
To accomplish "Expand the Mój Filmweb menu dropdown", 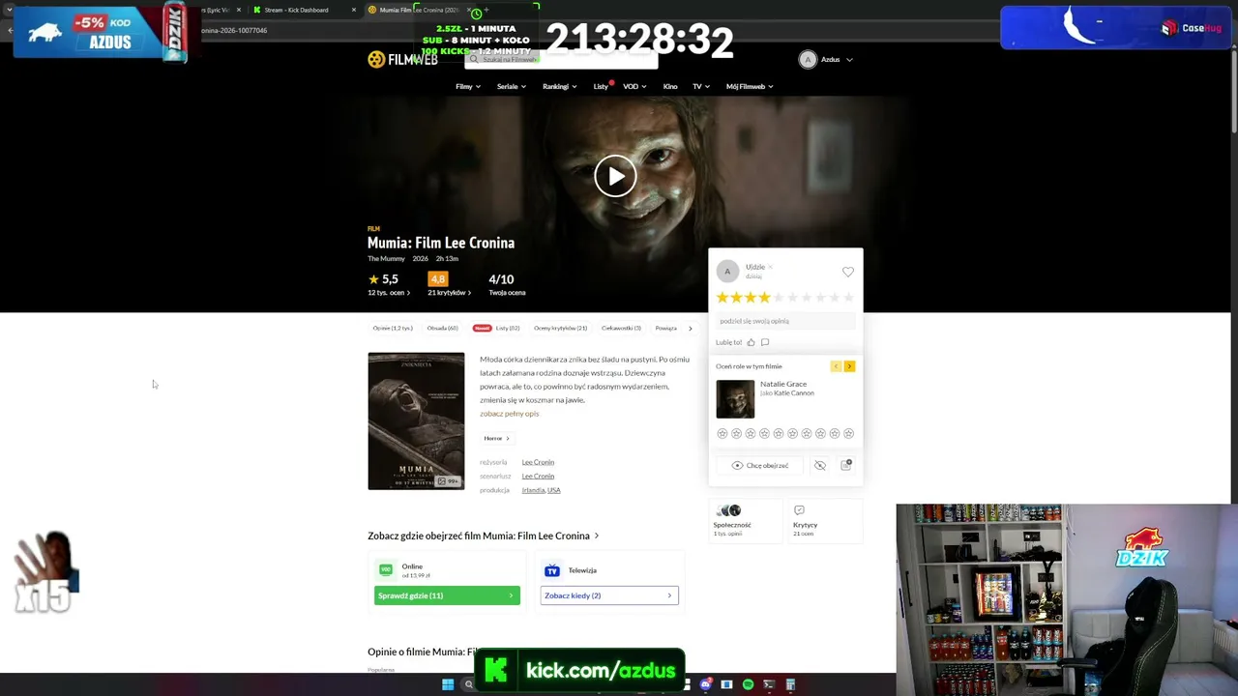I will (750, 87).
